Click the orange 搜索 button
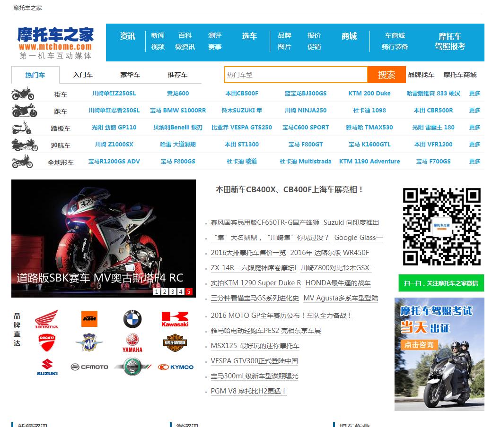492x427 pixels. click(387, 75)
